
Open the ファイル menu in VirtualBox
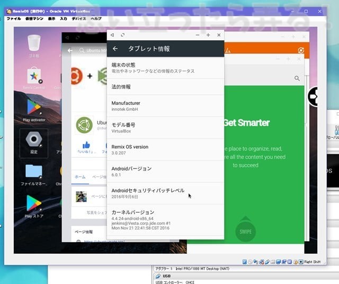point(14,19)
